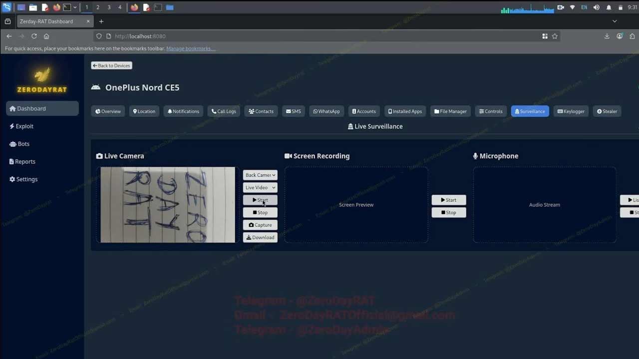This screenshot has width=639, height=359.
Task: Close the Zerday-RAT Dashboard tab
Action: (x=88, y=21)
